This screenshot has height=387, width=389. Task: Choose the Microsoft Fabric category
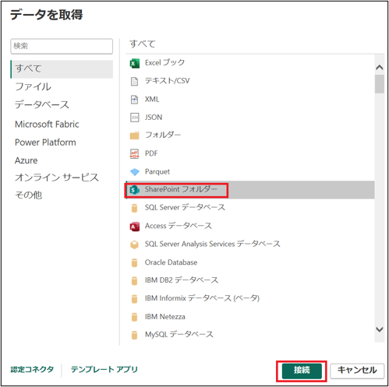click(47, 125)
